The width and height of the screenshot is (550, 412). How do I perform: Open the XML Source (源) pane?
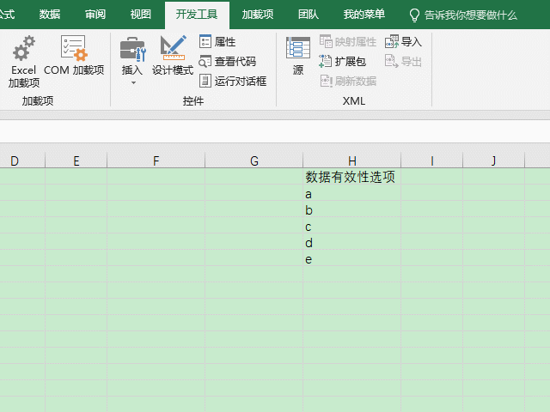(x=298, y=56)
